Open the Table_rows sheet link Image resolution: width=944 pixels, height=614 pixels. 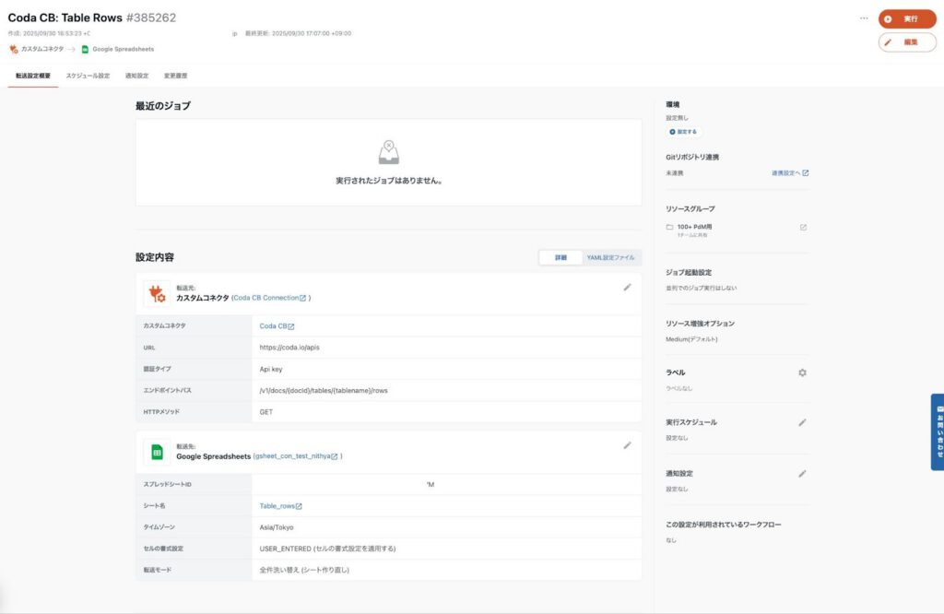(x=280, y=506)
